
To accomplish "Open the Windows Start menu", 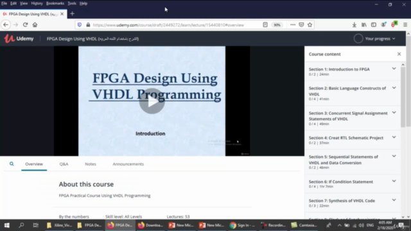I will click(7, 225).
